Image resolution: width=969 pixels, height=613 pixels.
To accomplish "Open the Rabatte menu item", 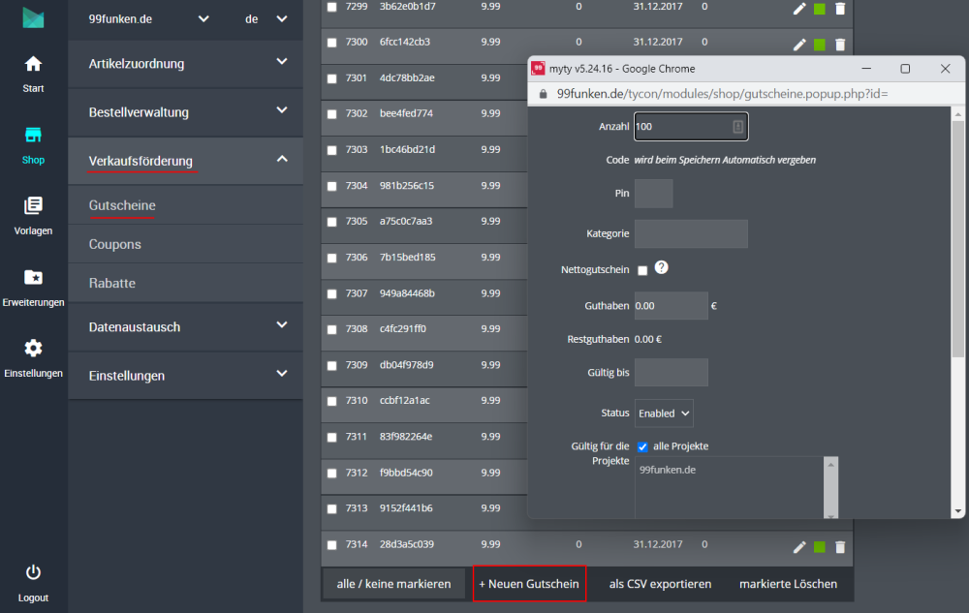I will 112,283.
